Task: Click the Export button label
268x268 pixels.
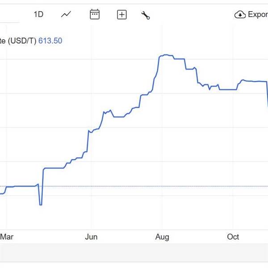Action: [x=257, y=14]
